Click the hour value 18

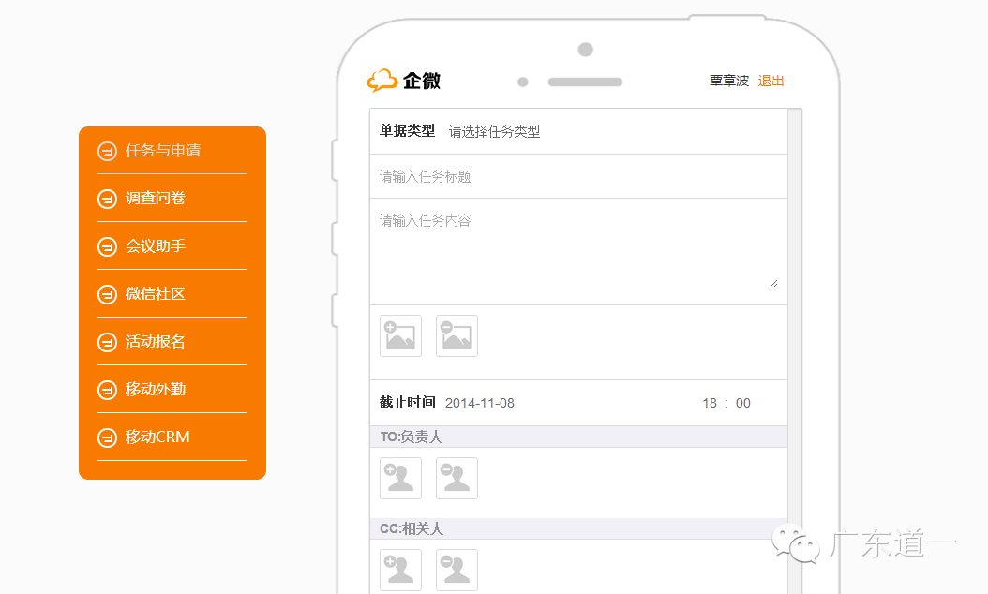710,403
